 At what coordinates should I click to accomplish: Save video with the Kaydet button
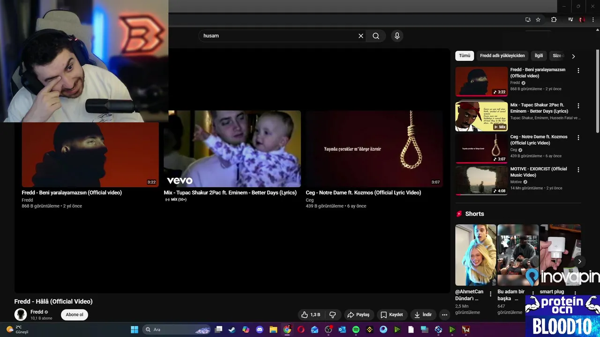coord(392,315)
